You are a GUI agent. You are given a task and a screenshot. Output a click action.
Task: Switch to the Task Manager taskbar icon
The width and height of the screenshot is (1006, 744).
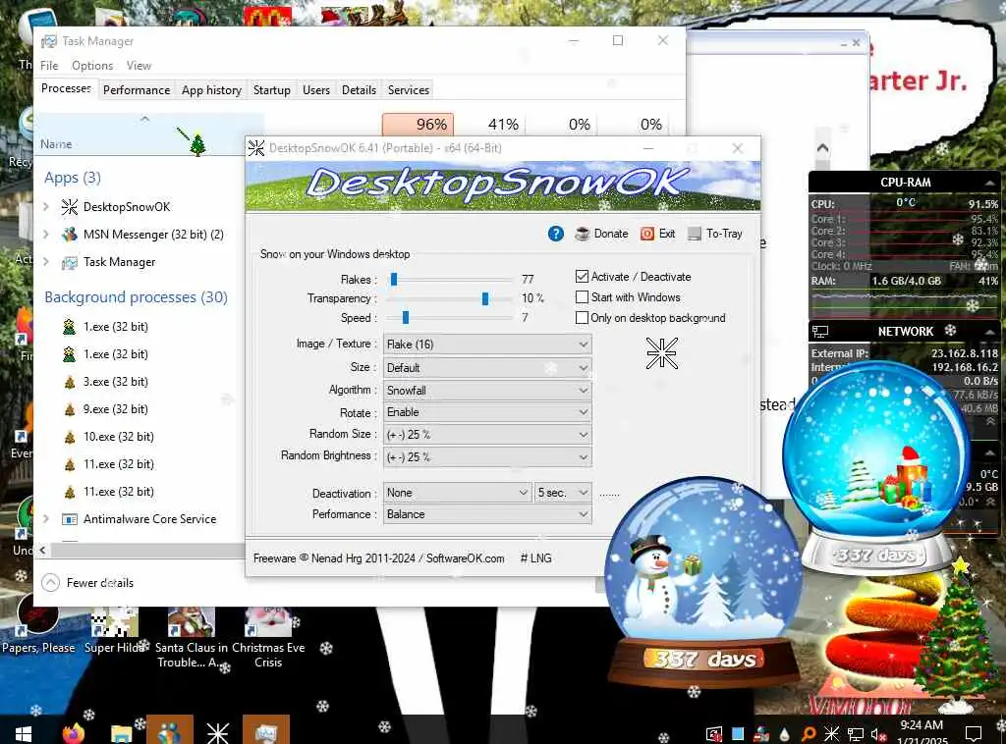(265, 730)
